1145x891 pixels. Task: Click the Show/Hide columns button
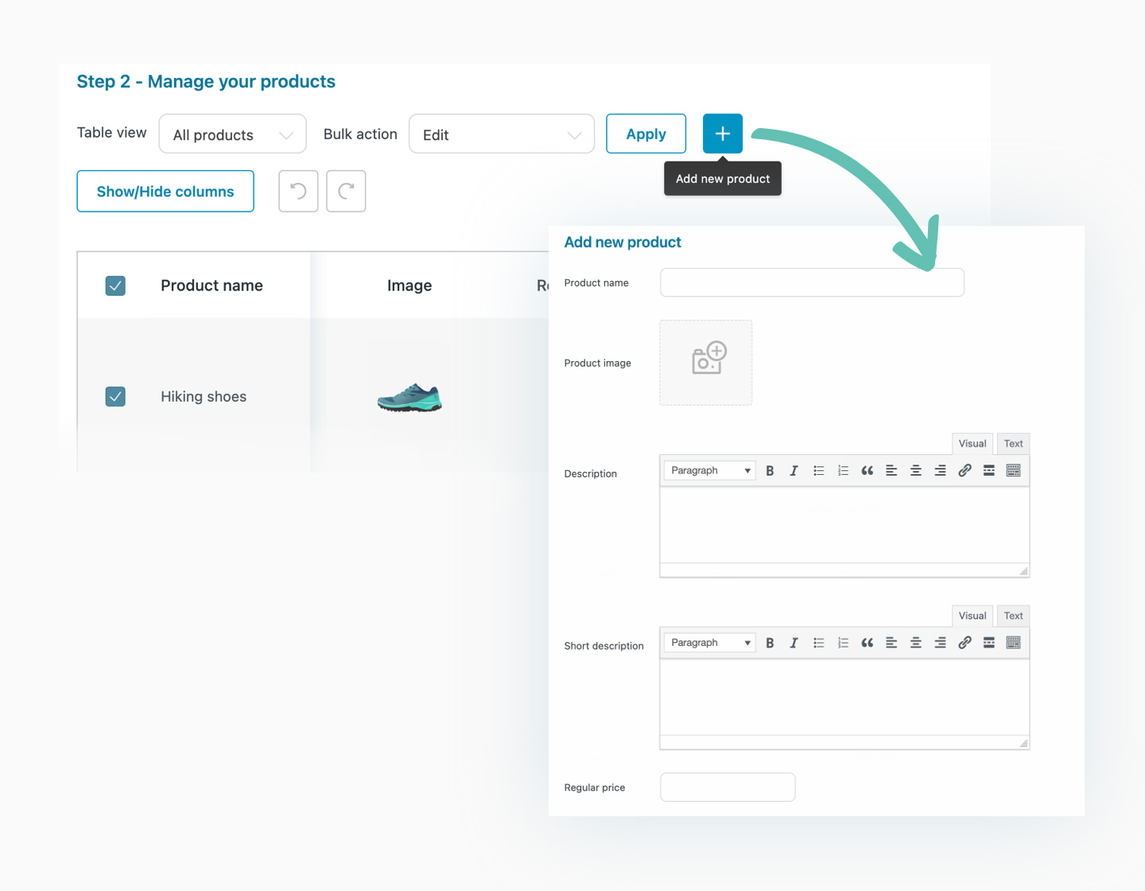click(165, 191)
